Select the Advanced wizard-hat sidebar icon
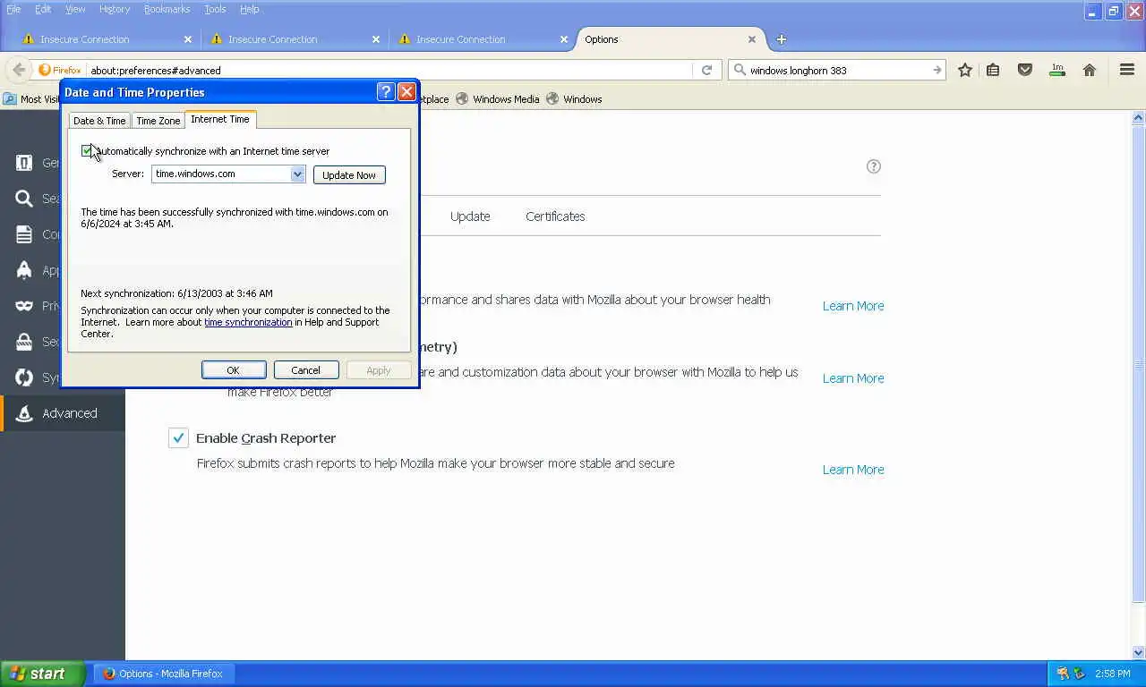This screenshot has height=687, width=1146. pos(24,413)
